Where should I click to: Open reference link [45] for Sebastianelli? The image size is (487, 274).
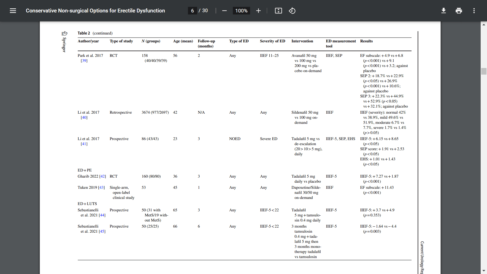pyautogui.click(x=102, y=231)
